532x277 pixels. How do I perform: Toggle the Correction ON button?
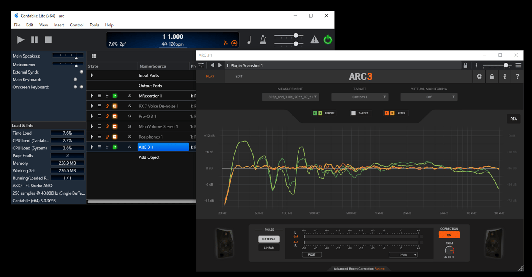pos(449,235)
